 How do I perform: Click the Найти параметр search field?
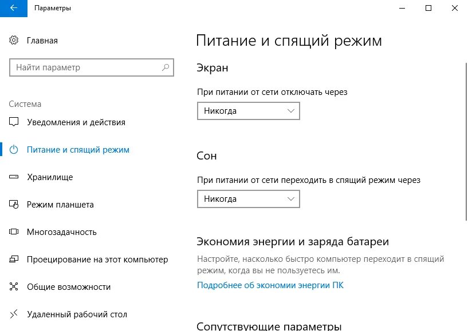point(86,67)
